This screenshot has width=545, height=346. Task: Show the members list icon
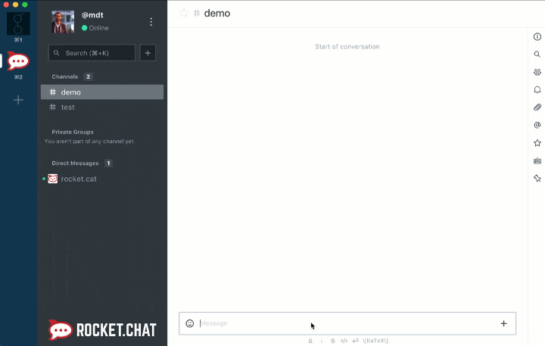coord(537,72)
